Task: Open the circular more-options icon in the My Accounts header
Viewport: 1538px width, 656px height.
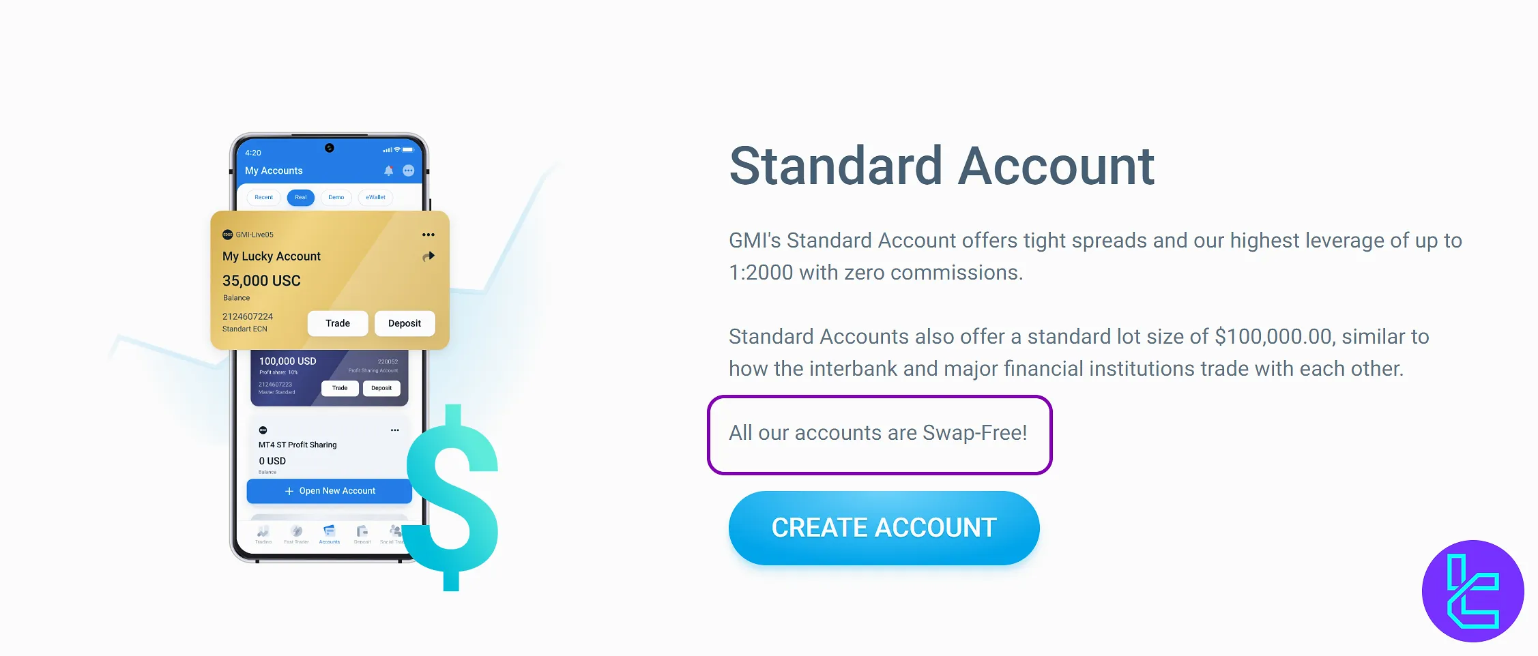Action: [x=409, y=170]
